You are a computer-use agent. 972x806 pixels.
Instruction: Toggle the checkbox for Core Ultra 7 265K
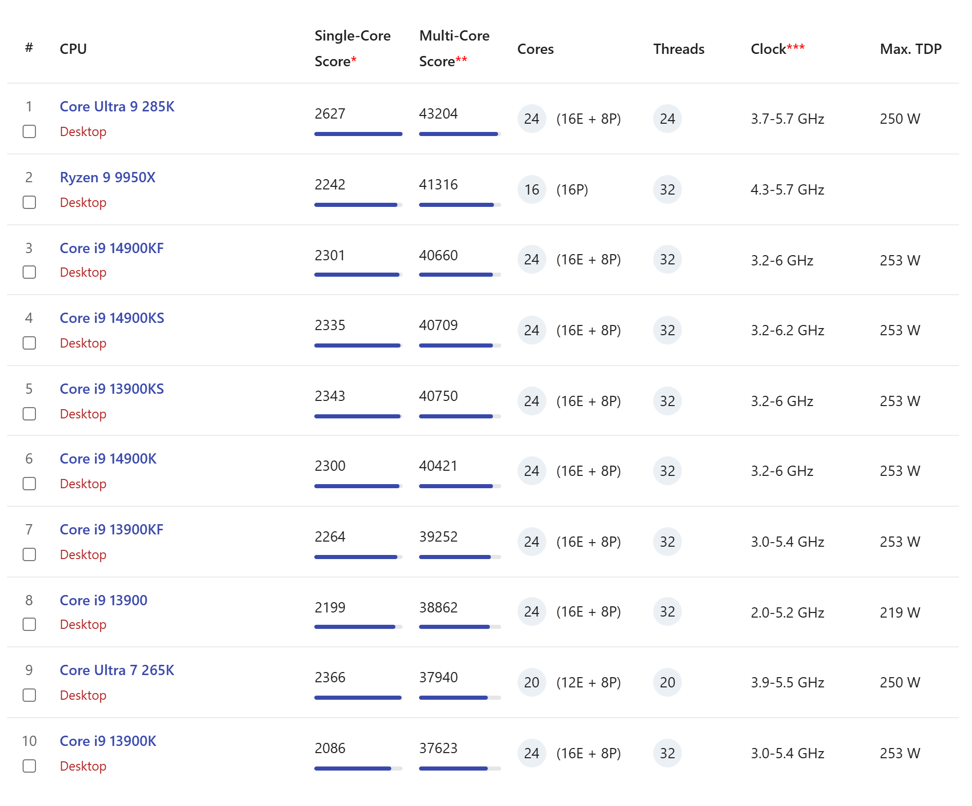[29, 695]
